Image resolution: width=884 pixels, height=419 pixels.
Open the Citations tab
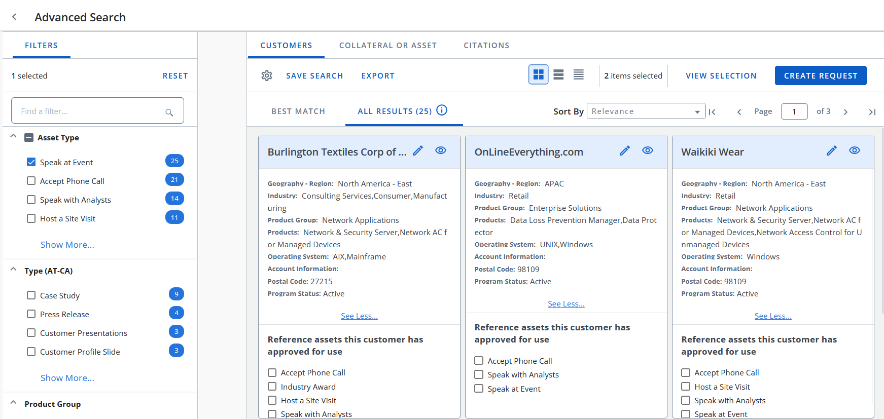coord(486,46)
